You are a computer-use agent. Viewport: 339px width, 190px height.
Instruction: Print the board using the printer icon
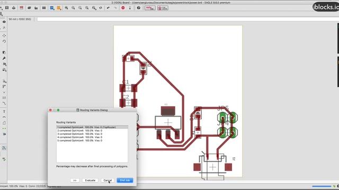(14, 8)
